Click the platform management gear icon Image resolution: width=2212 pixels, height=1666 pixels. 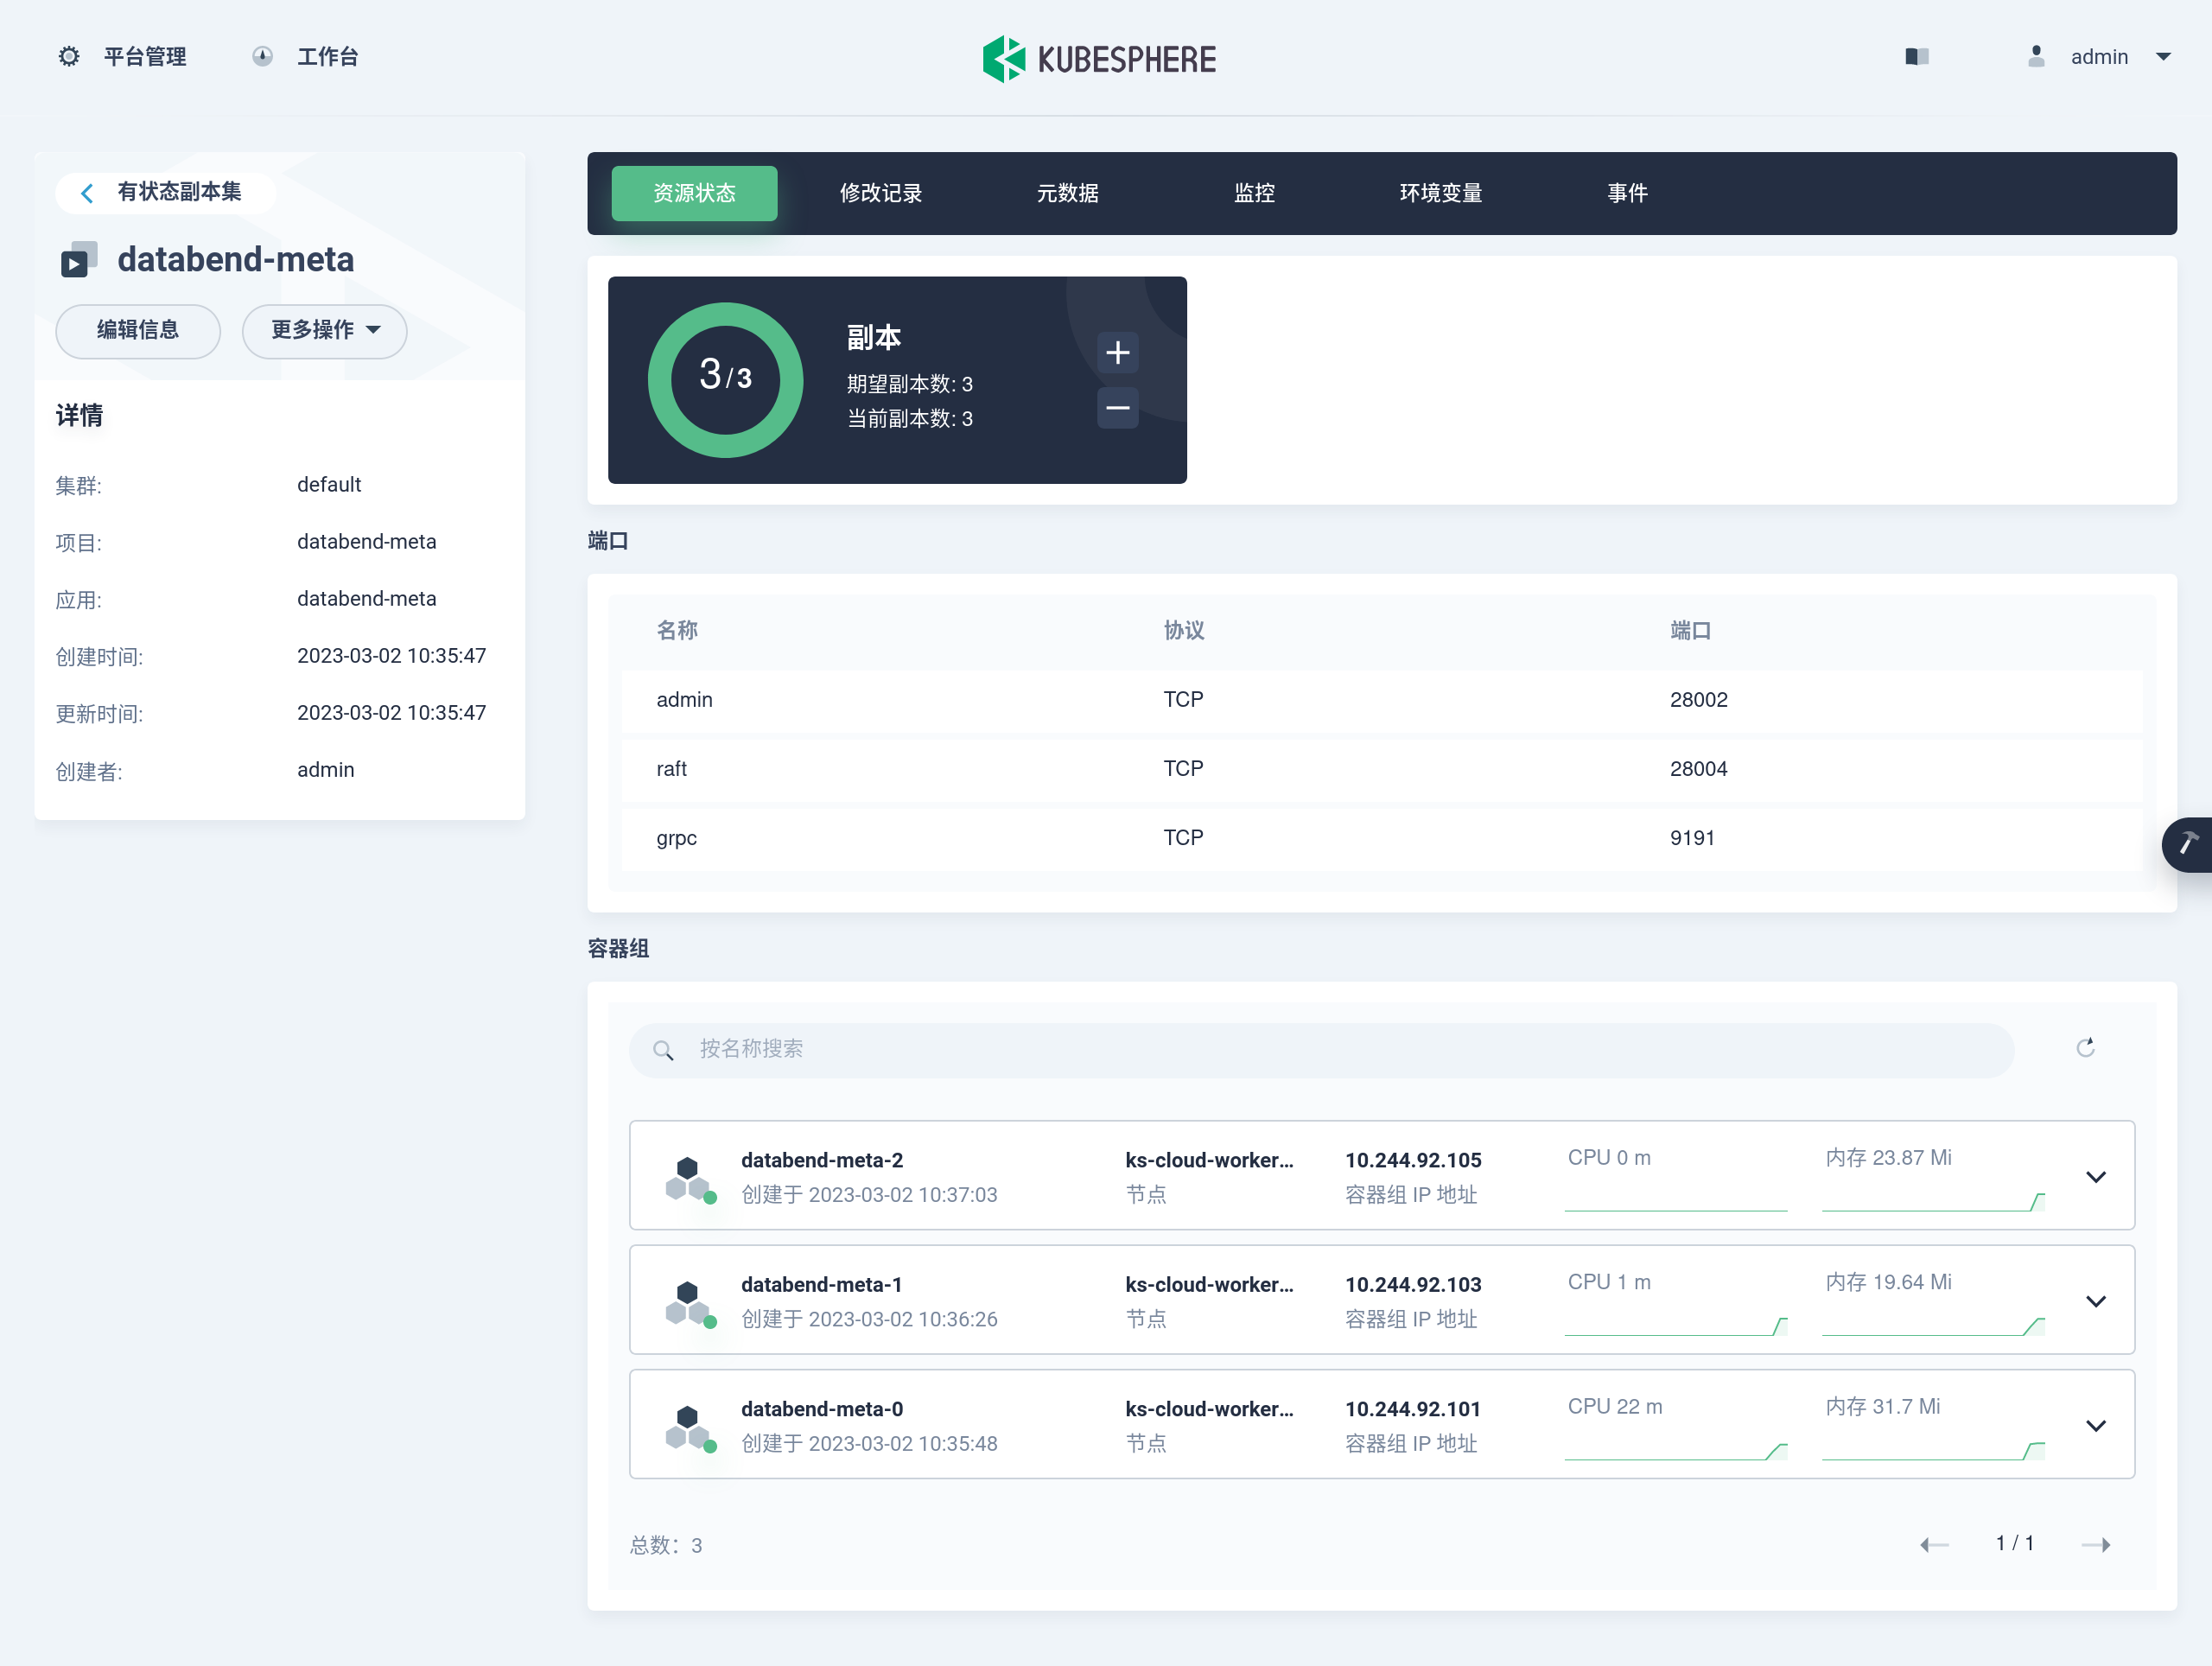pos(68,57)
